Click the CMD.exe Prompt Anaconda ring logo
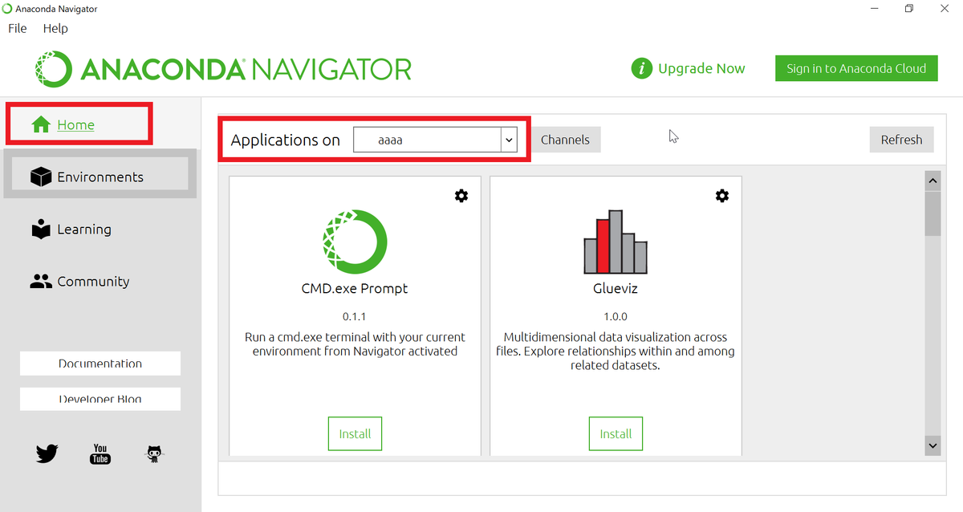This screenshot has height=512, width=963. click(x=355, y=242)
